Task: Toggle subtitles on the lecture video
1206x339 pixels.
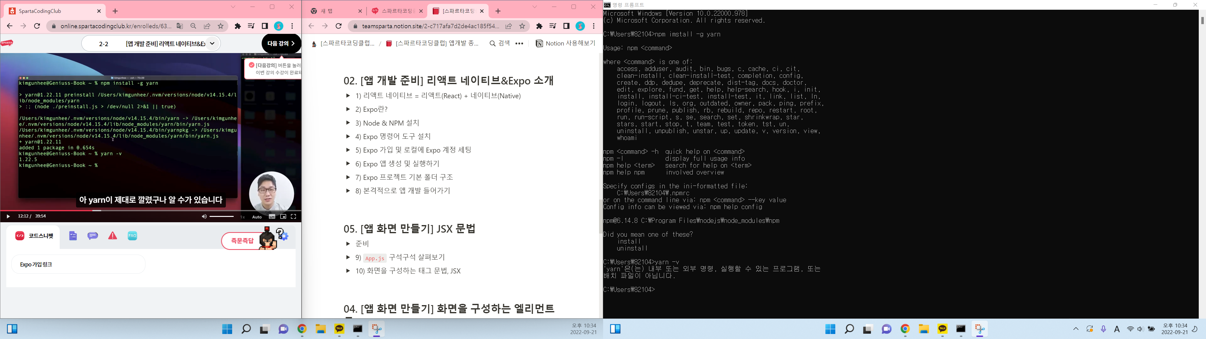Action: (x=272, y=217)
